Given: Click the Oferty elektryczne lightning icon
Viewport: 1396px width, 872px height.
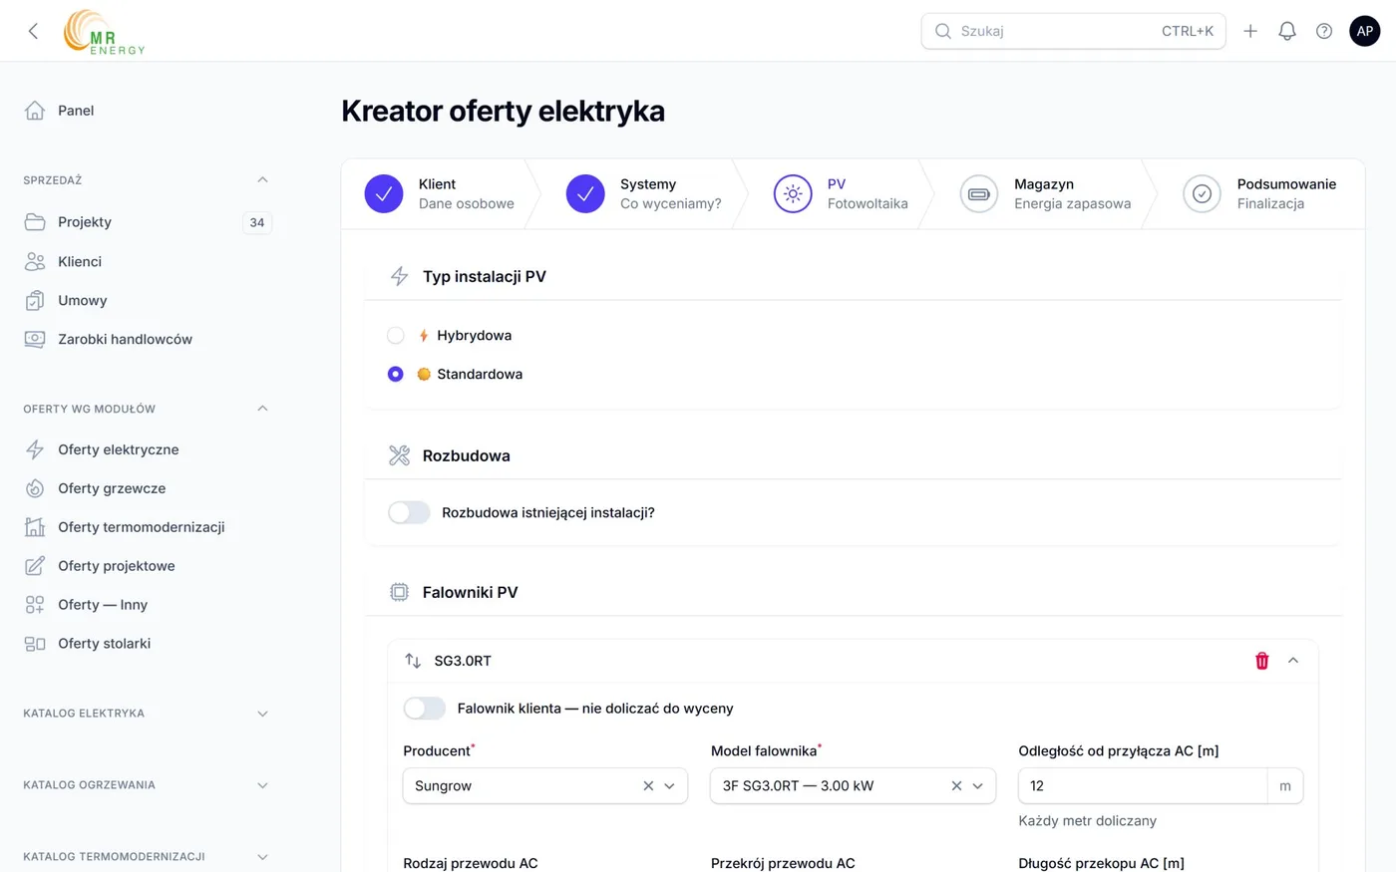Looking at the screenshot, I should (x=35, y=449).
